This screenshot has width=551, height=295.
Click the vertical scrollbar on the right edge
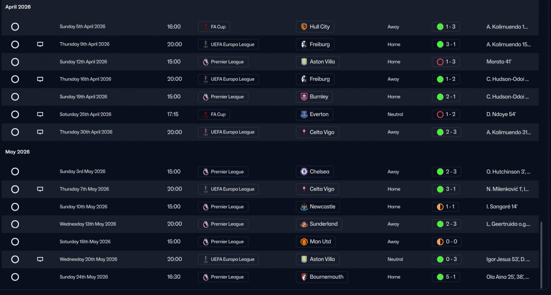click(541, 255)
